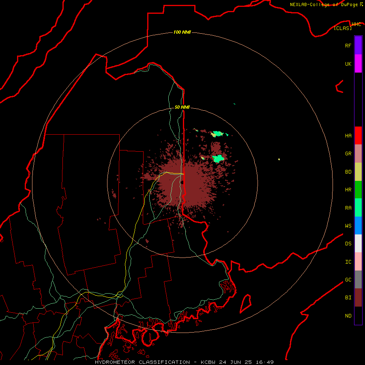Click the [CLAS] units label
This screenshot has height=365, width=365.
click(343, 28)
